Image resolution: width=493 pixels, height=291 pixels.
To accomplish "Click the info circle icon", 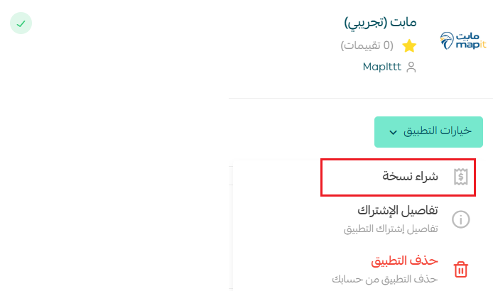I will tap(460, 219).
